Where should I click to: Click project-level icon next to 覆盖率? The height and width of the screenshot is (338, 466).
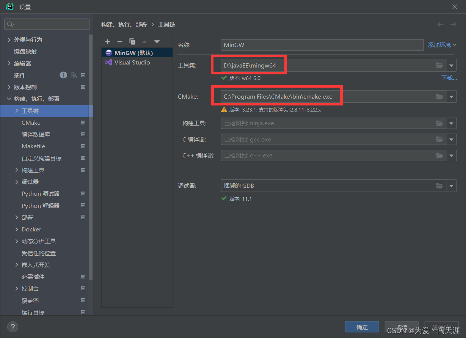(83, 300)
